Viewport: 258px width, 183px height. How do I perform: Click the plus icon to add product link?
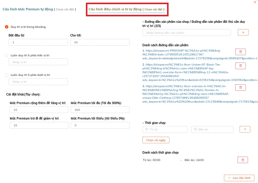243,32
